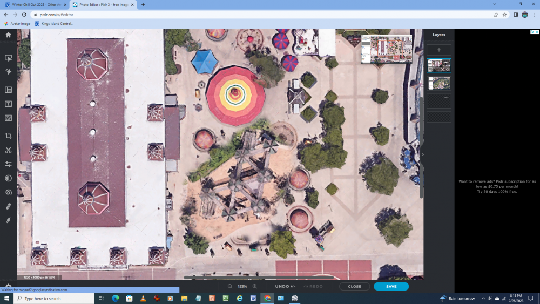The height and width of the screenshot is (304, 540).
Task: Open three-dot menu on the third layer
Action: (446, 98)
